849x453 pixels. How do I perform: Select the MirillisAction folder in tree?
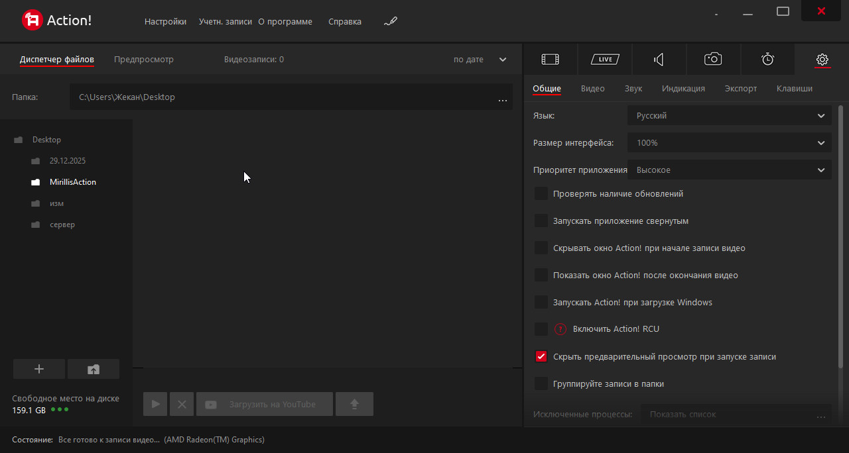click(72, 182)
